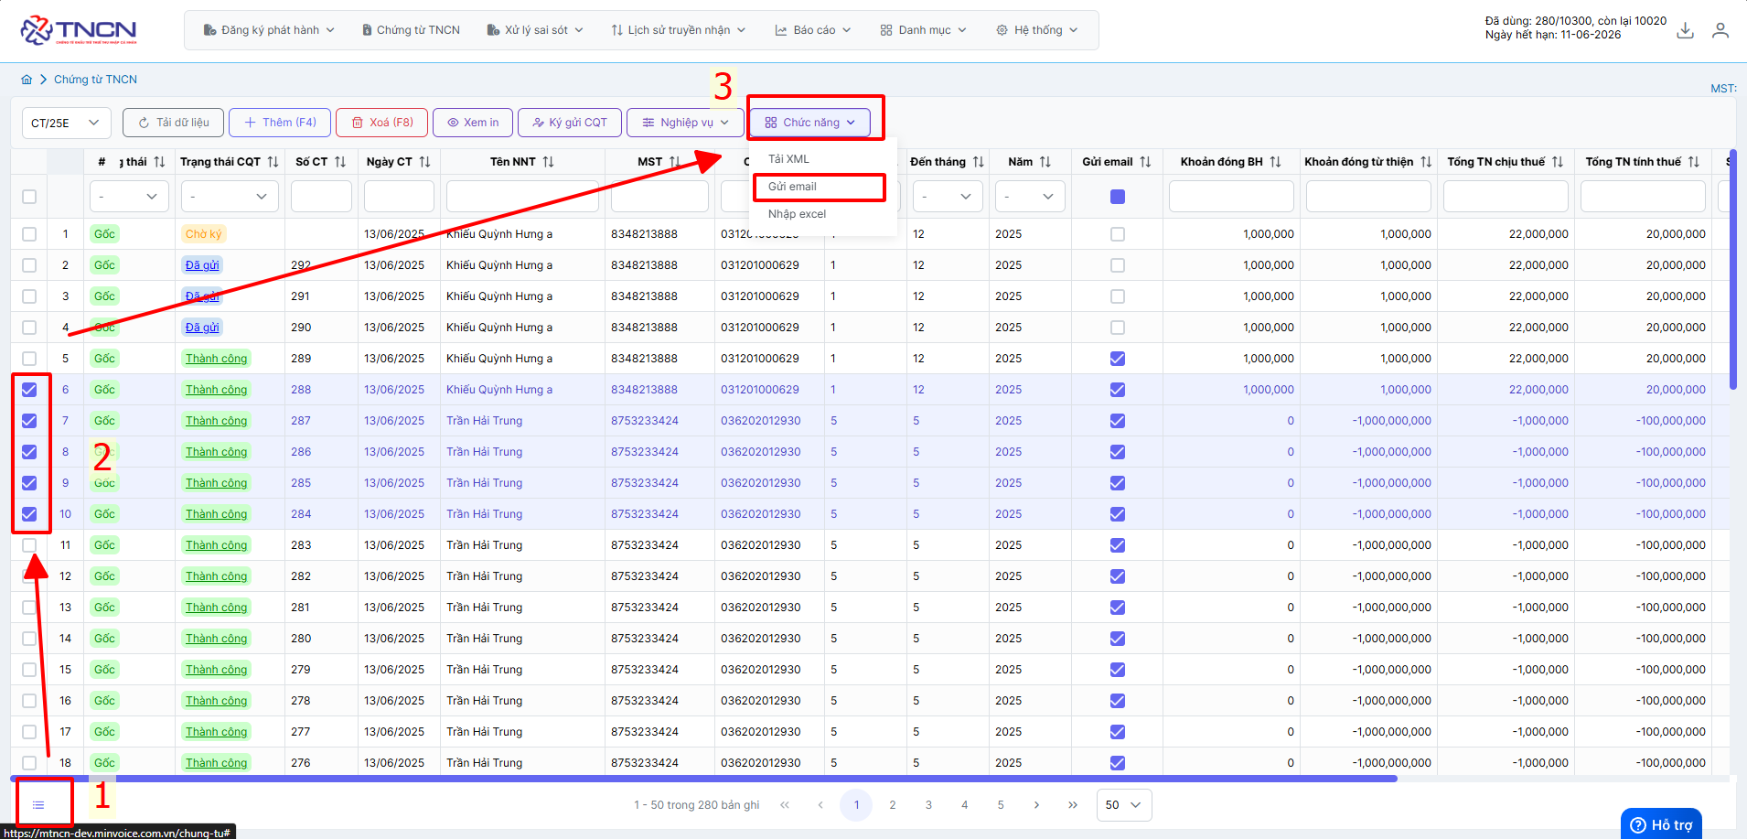
Task: Click Tải dữ liệu reload button
Action: 173,123
